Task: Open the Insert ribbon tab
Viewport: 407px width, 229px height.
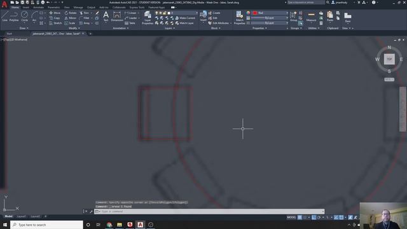Action: [26, 7]
